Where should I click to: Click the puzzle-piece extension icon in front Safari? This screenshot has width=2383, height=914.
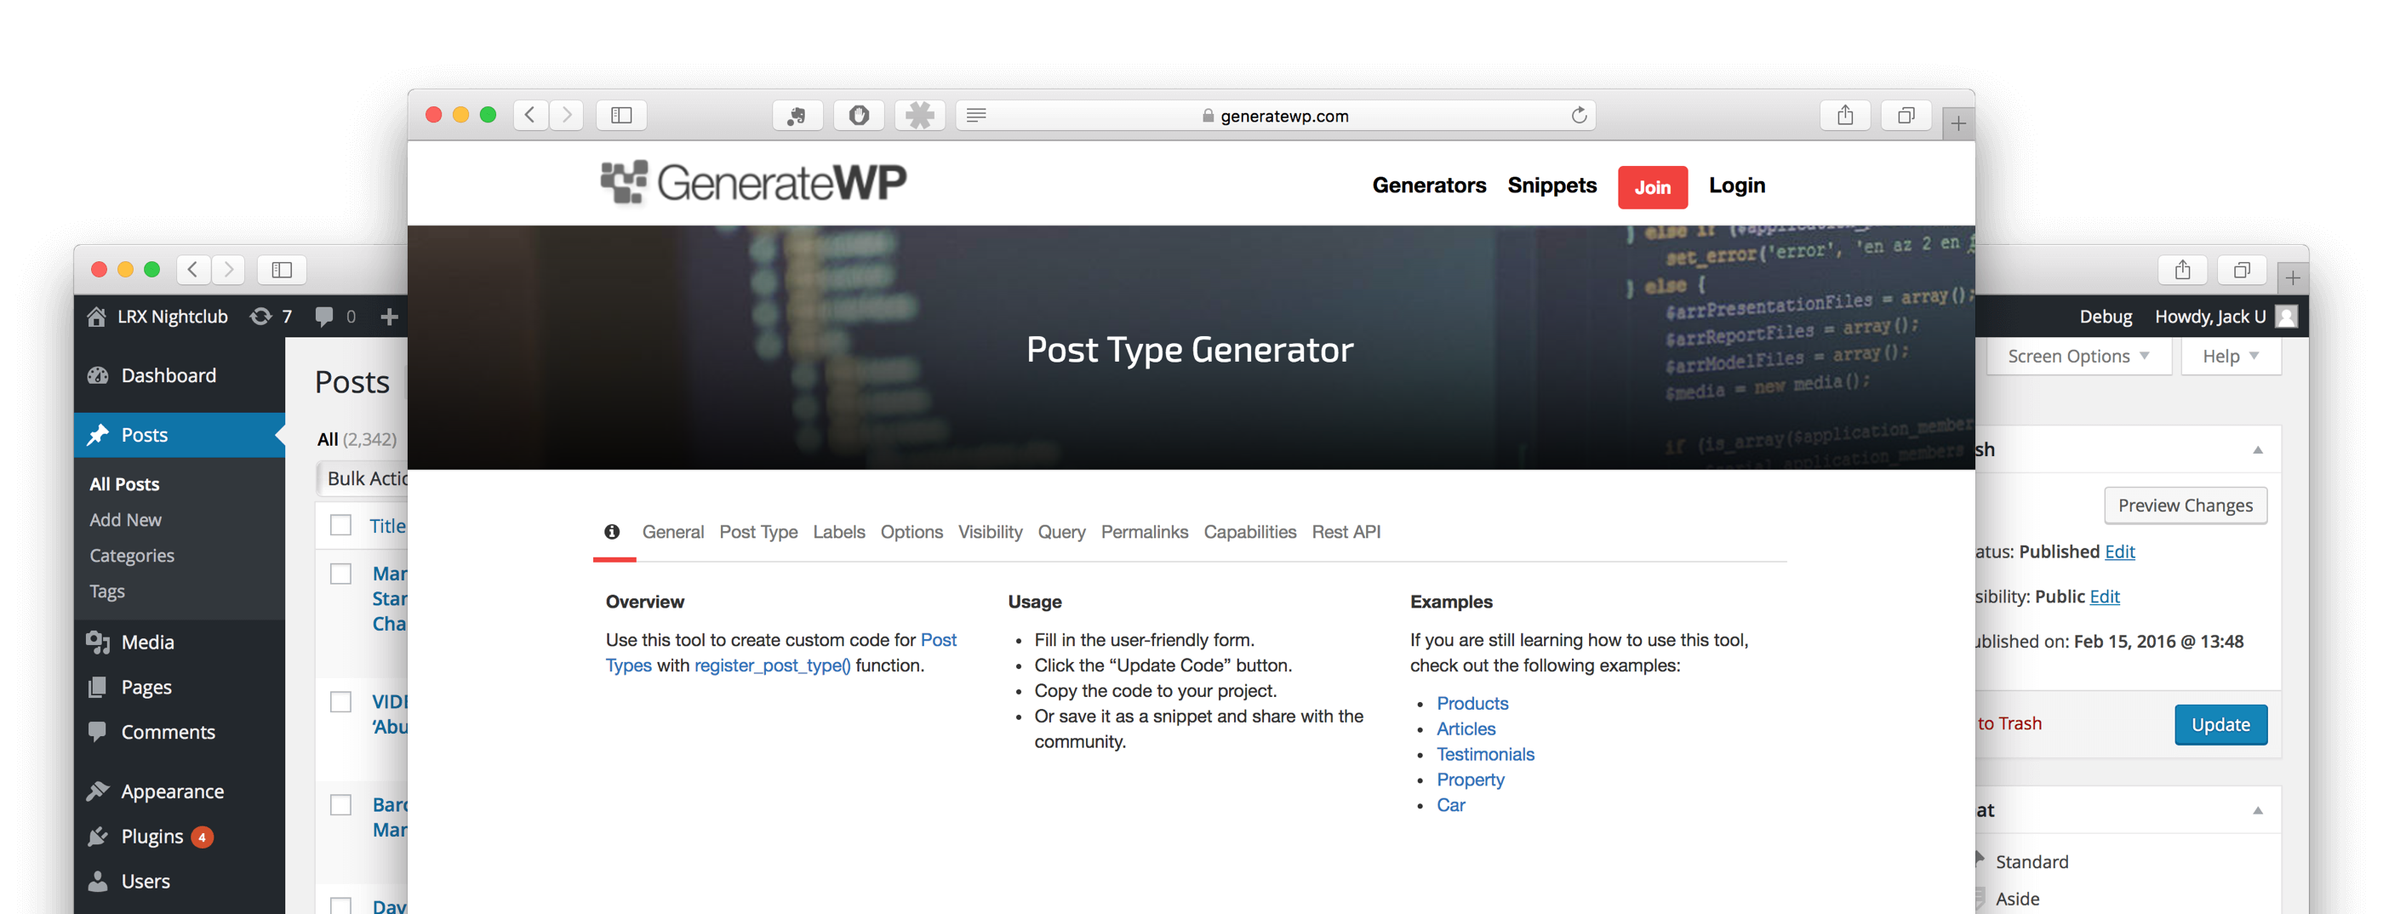919,116
